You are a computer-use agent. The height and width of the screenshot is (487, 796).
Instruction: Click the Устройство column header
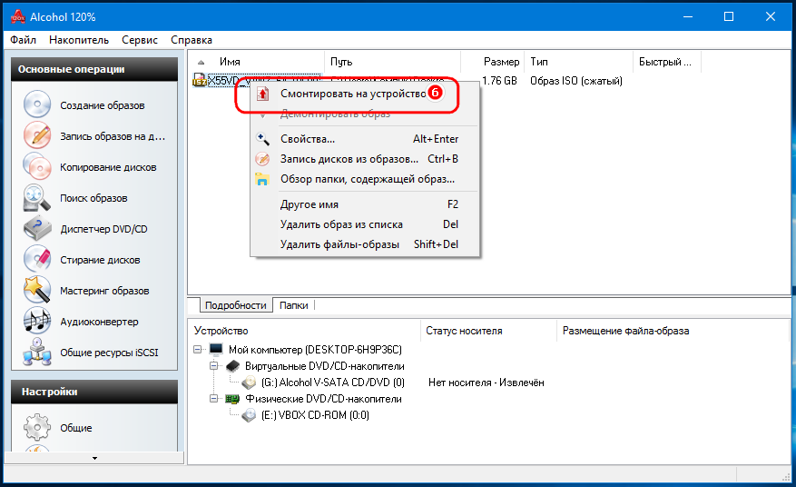click(305, 331)
